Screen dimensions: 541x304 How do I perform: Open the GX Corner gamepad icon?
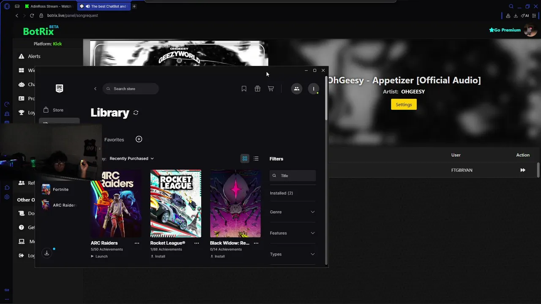tap(17, 6)
